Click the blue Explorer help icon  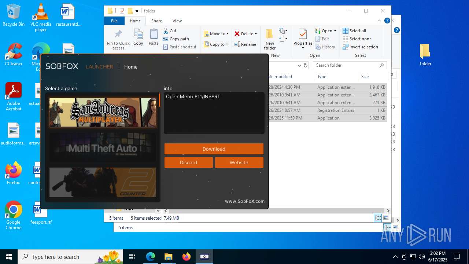point(387,21)
